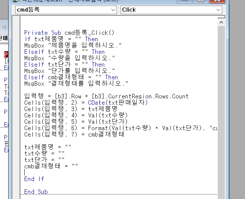
Task: Place cursor on the End Sub line
Action: 36,192
